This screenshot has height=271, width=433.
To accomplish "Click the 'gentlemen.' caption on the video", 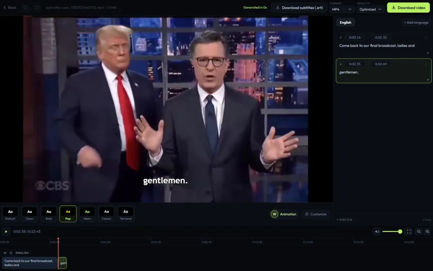I will point(165,181).
